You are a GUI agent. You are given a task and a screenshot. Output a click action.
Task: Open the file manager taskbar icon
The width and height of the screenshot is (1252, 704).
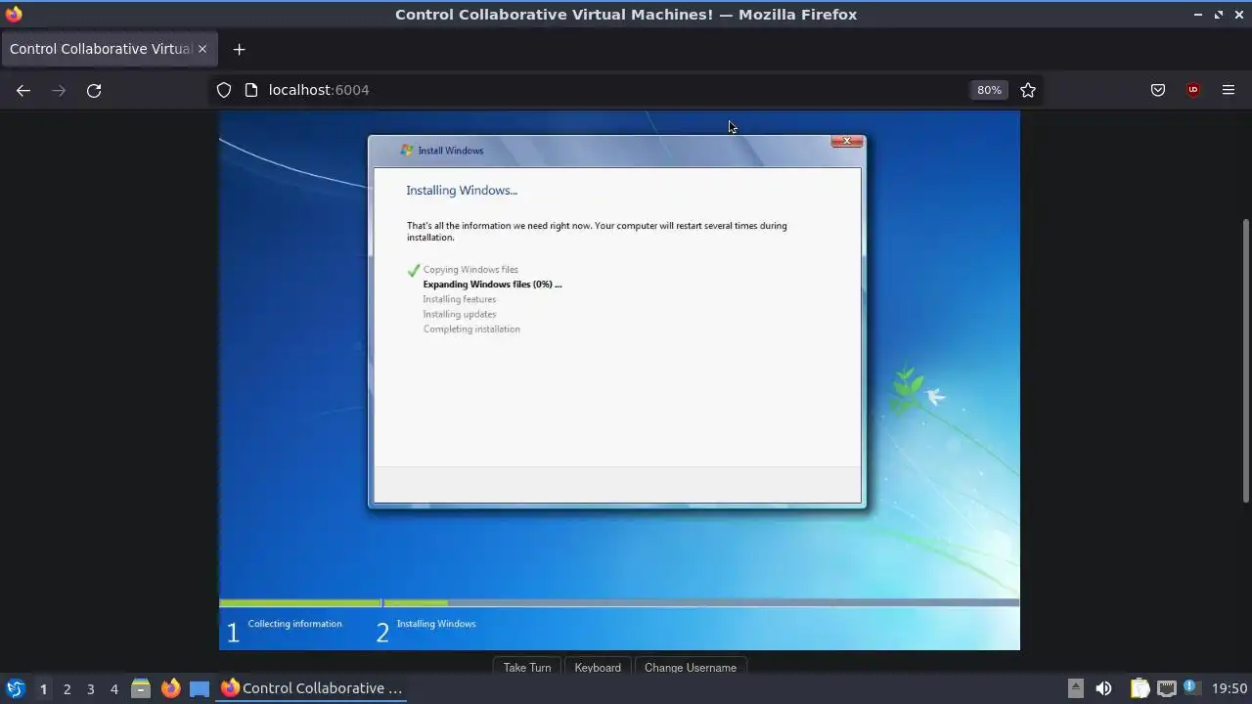pyautogui.click(x=141, y=688)
